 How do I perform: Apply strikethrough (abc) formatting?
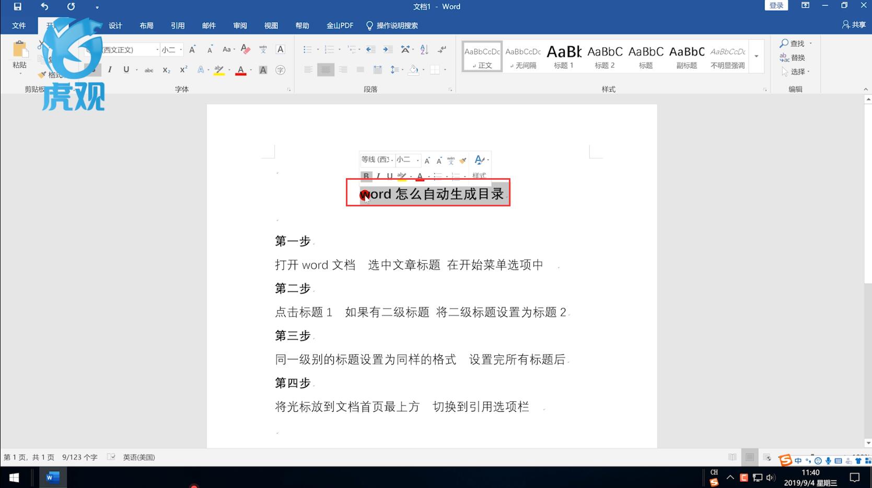[x=149, y=70]
